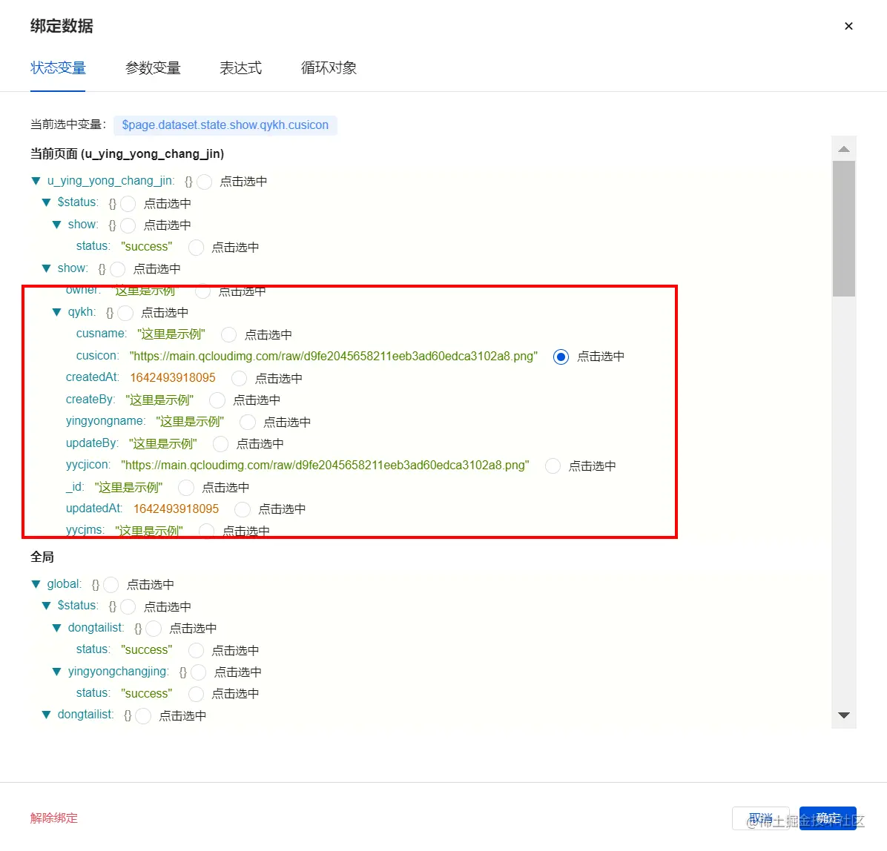
Task: Click the $page.dataset.state.show.qykh.cusicon variable tag
Action: [x=225, y=125]
